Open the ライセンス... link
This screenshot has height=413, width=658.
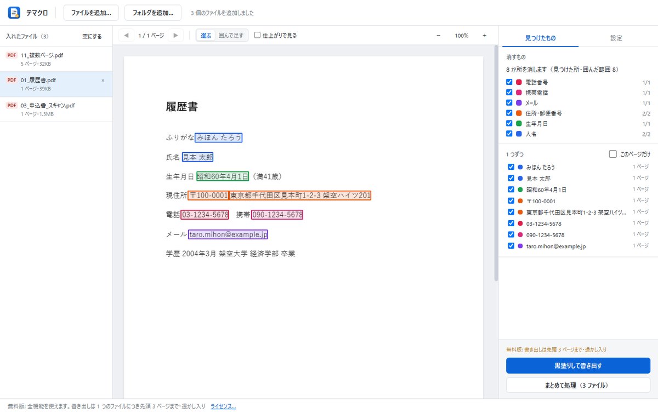[223, 406]
